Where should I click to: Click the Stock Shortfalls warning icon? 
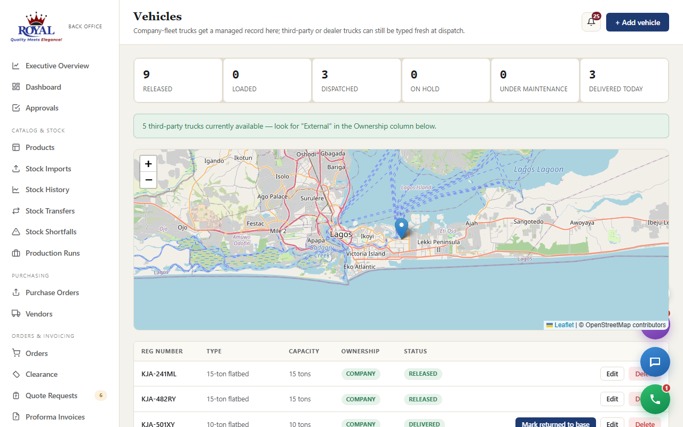point(16,232)
